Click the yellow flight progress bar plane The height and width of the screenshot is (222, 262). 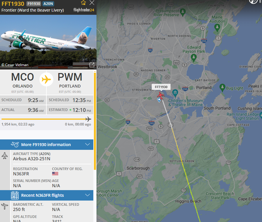(88, 119)
